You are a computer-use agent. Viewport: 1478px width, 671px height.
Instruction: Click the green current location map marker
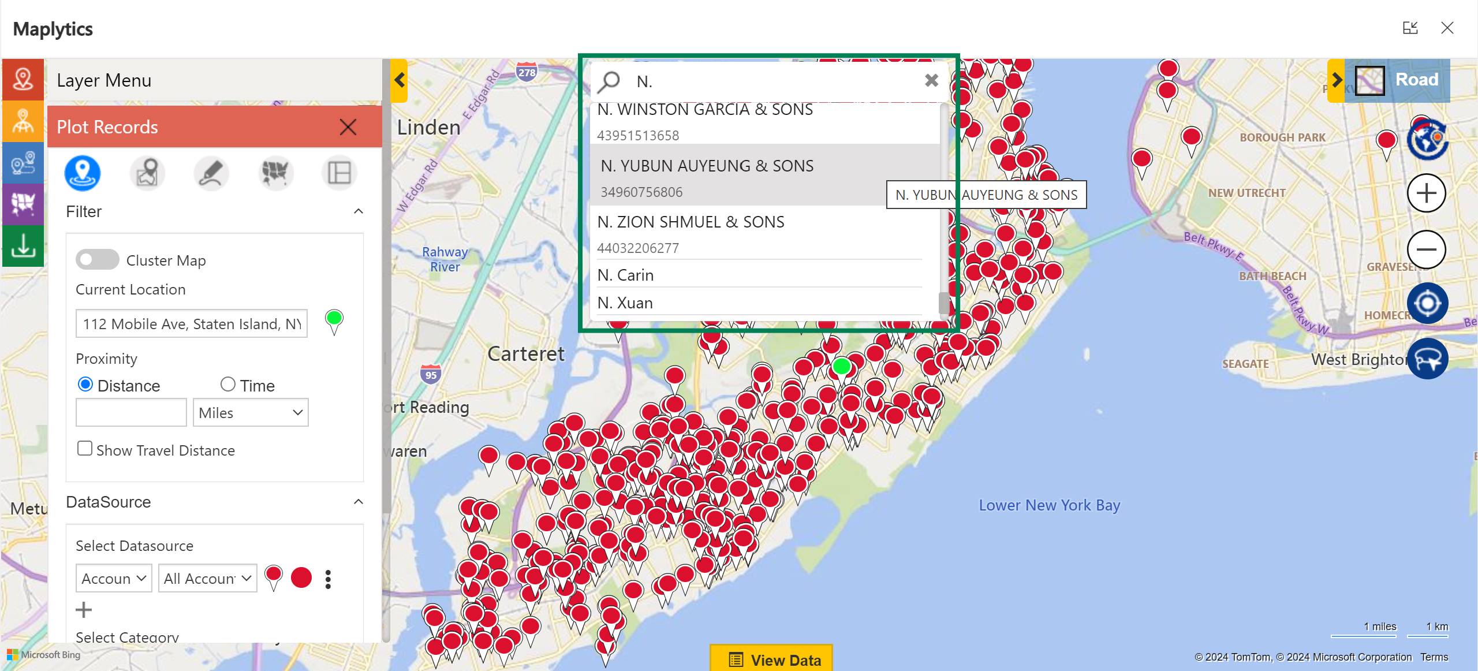(x=841, y=366)
